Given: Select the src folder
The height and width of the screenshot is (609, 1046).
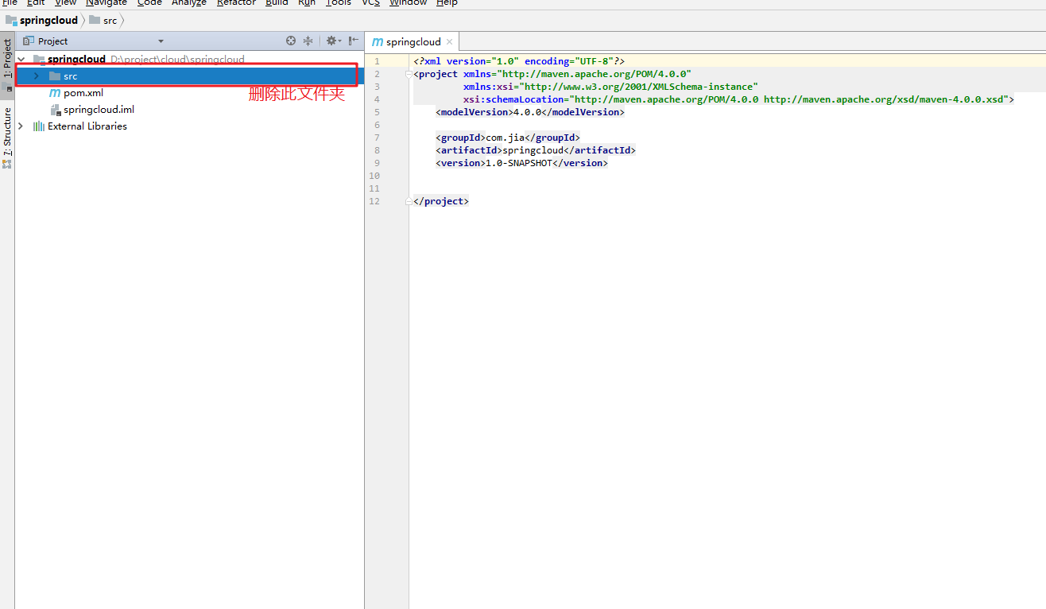Looking at the screenshot, I should (x=189, y=76).
